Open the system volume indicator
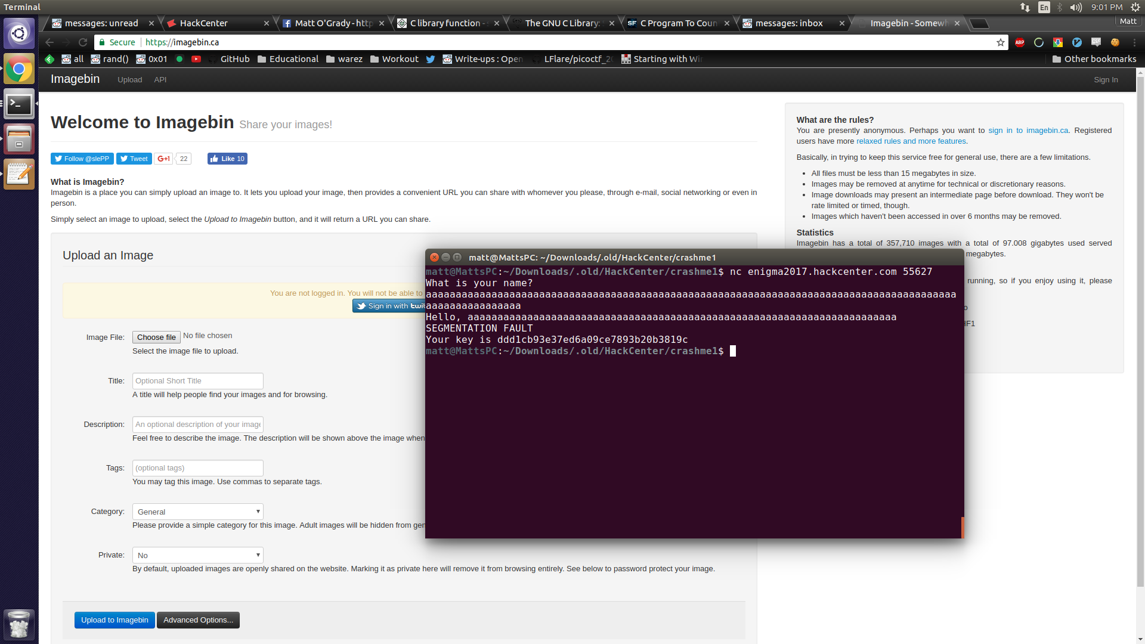The height and width of the screenshot is (644, 1145). tap(1076, 7)
